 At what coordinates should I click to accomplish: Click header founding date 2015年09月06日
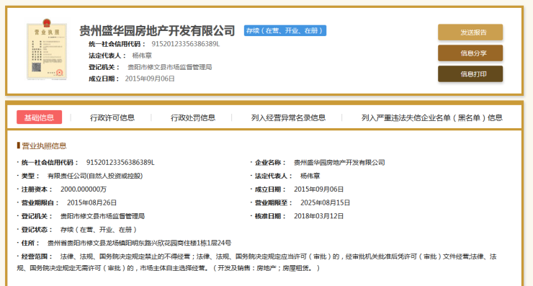pos(150,79)
